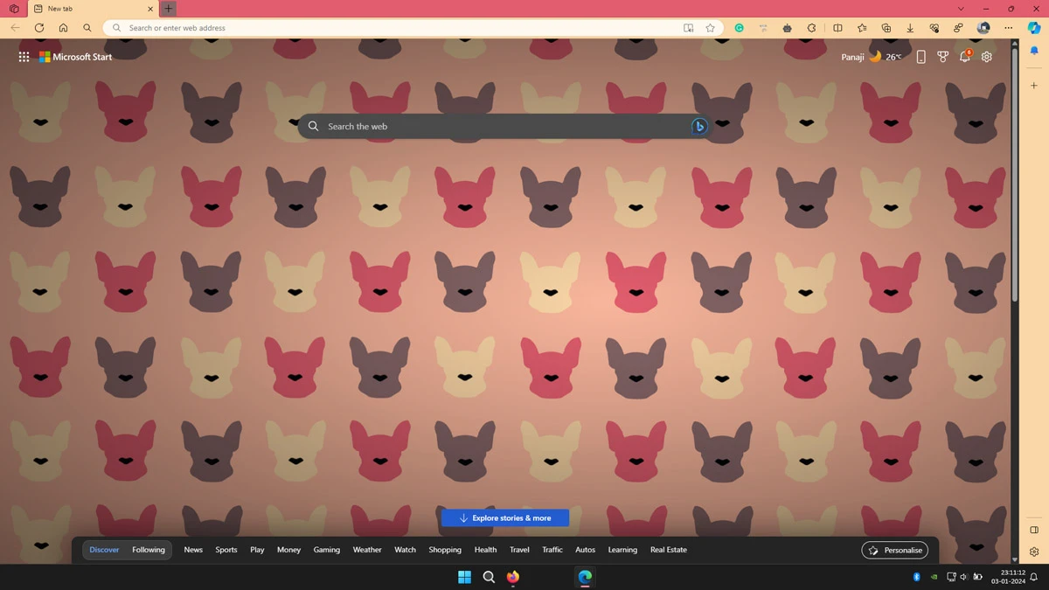The width and height of the screenshot is (1049, 590).
Task: Add this page to favorites with star
Action: pyautogui.click(x=711, y=28)
